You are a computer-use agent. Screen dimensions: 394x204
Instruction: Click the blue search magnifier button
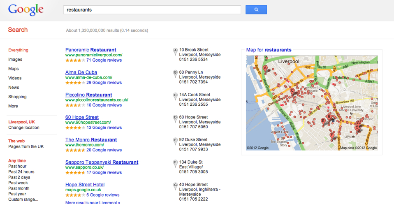pyautogui.click(x=256, y=9)
